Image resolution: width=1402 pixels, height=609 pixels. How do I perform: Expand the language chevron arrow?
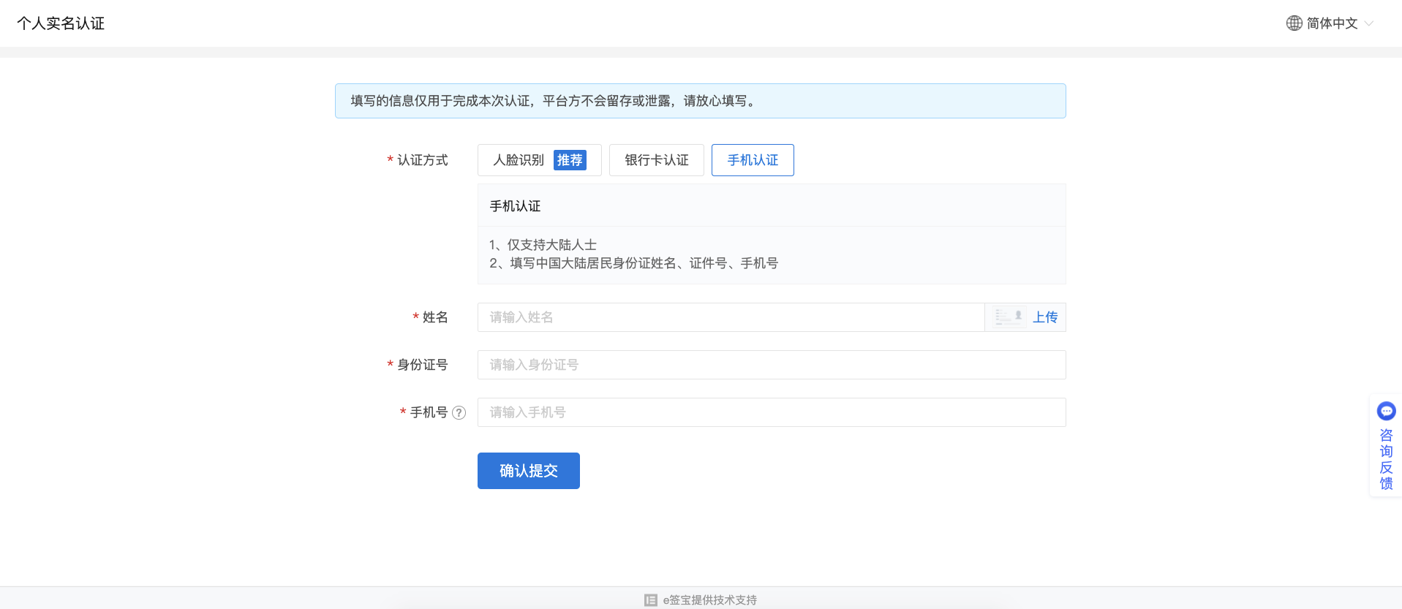[1368, 23]
